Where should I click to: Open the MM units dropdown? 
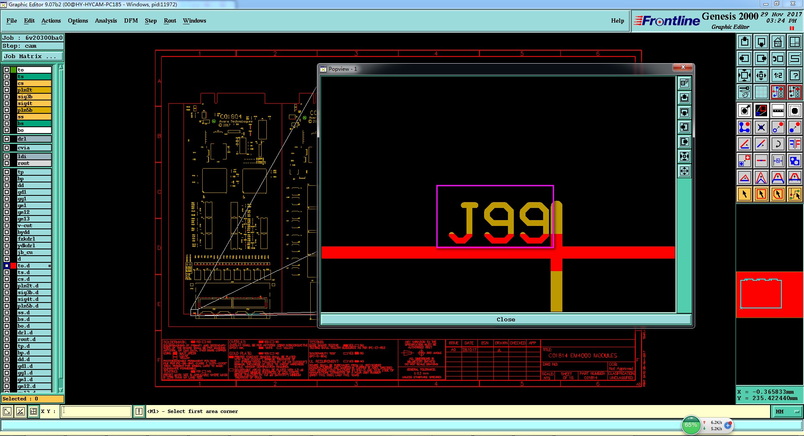point(787,411)
